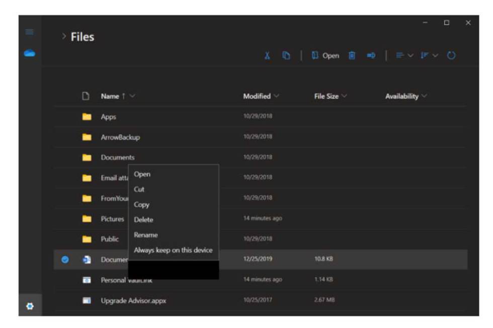Click the Copy toolbar icon
Viewport: 493px width, 328px height.
(286, 55)
